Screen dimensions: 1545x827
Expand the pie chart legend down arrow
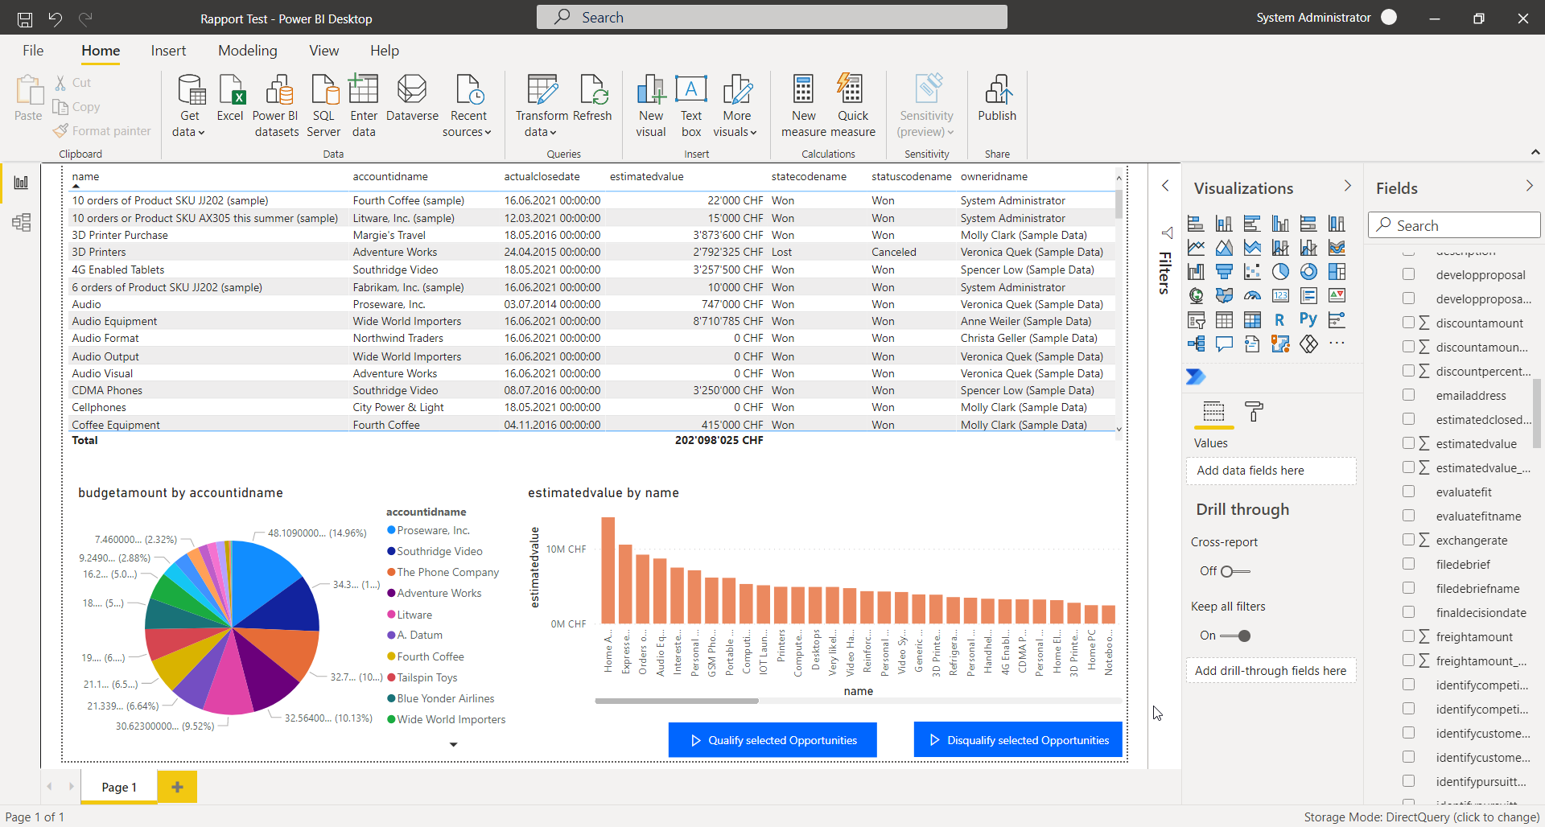coord(453,744)
